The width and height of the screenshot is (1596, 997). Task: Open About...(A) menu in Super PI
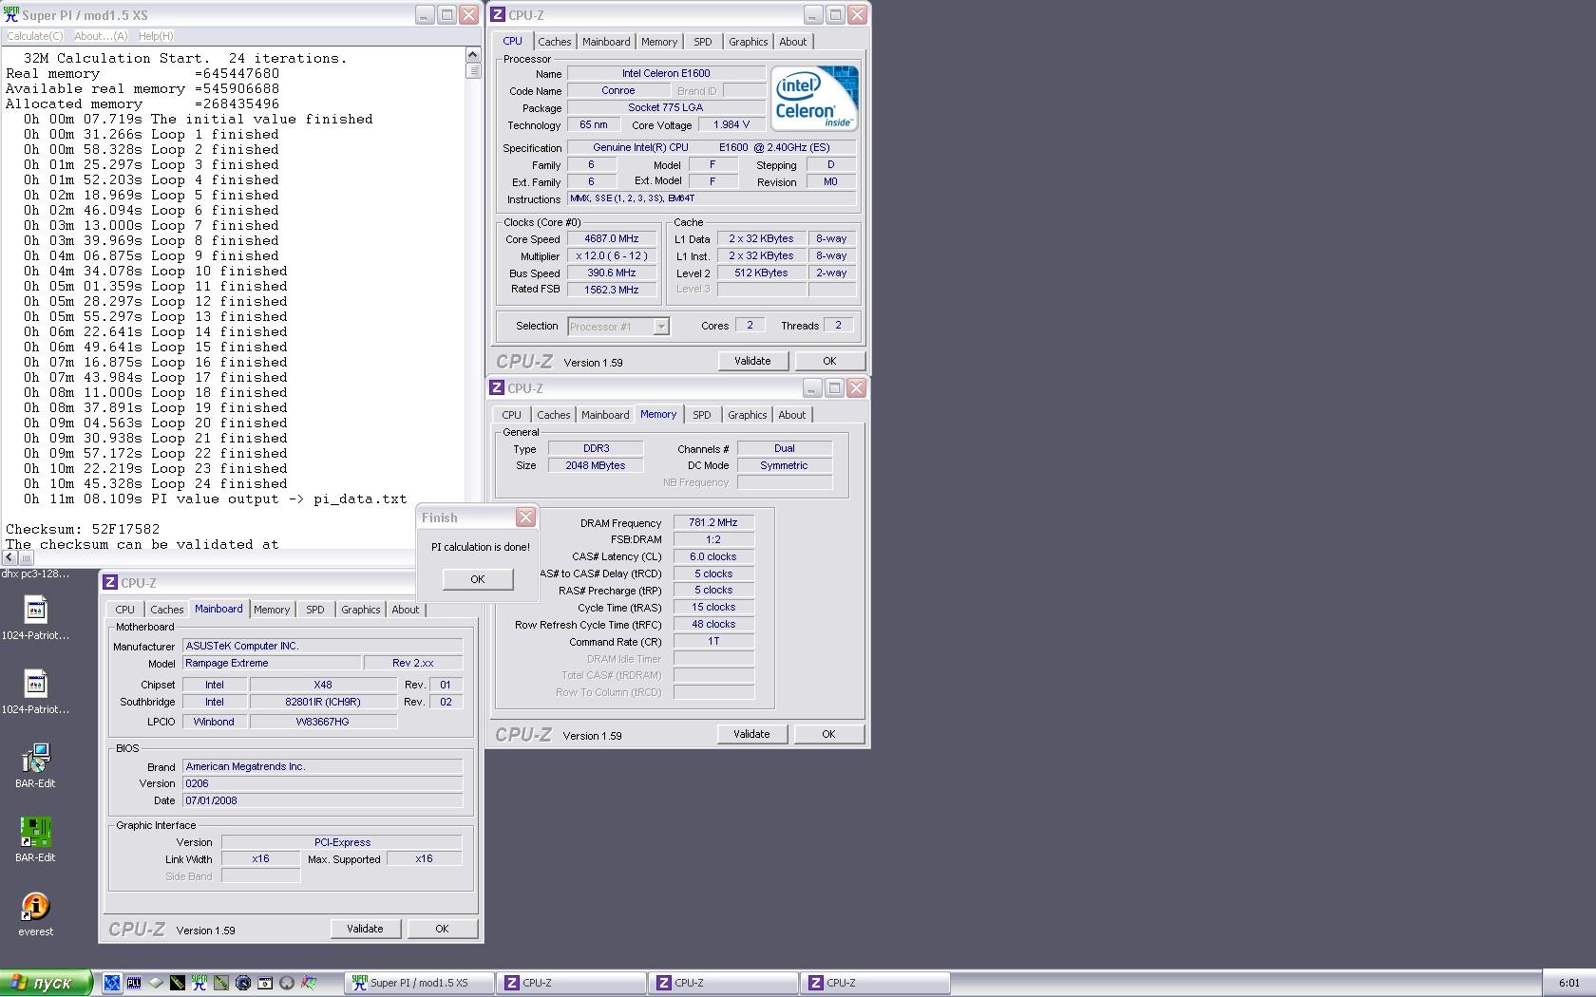(x=101, y=36)
